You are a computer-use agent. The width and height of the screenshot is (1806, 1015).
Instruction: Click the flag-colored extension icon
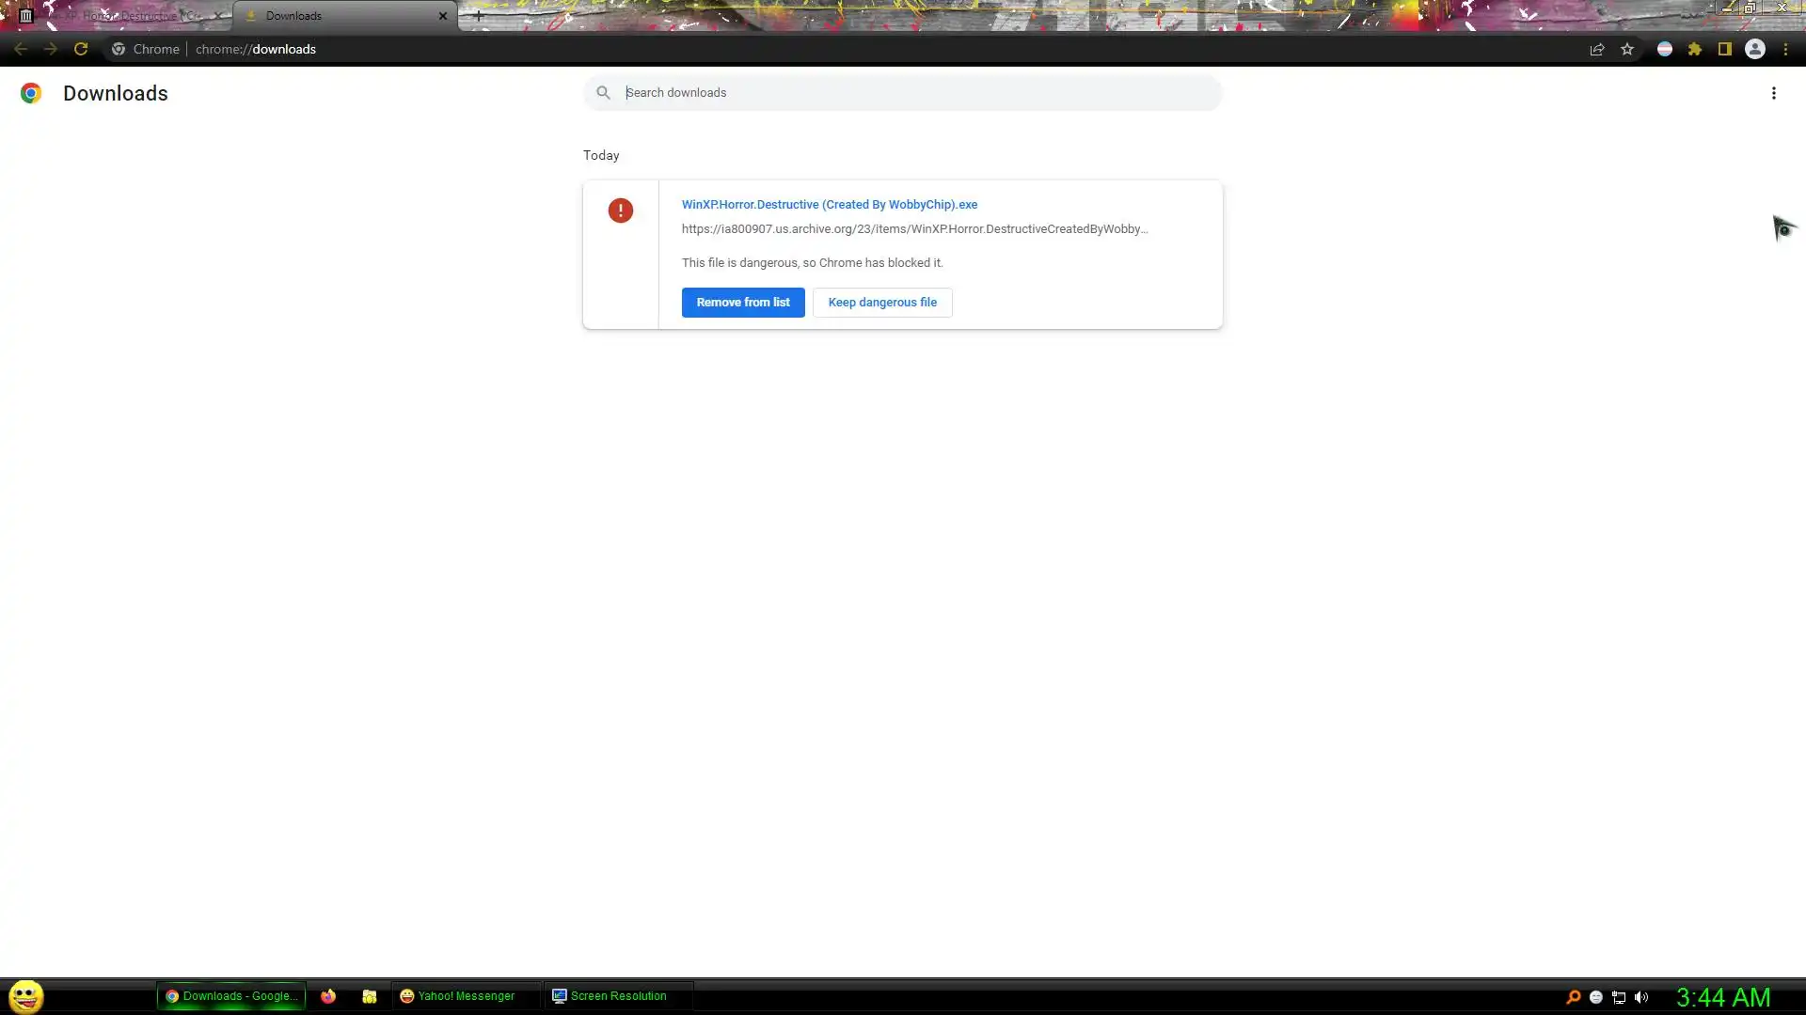(x=1665, y=49)
